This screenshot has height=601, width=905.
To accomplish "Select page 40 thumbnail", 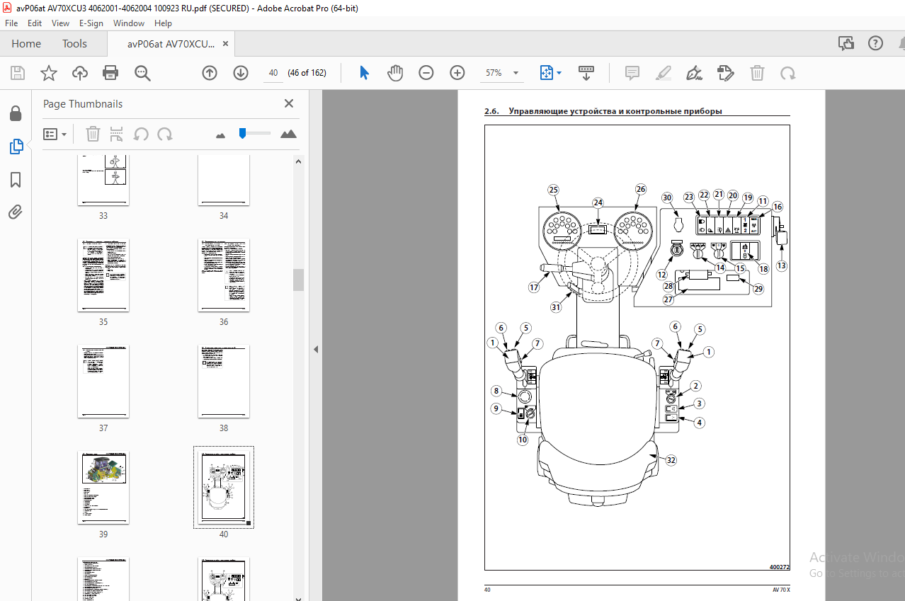I will 224,487.
